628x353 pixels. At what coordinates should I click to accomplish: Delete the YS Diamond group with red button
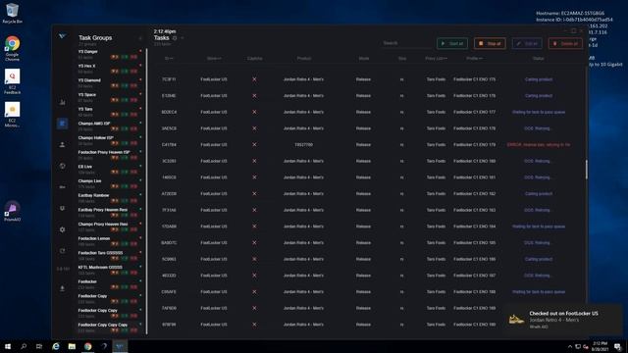[133, 86]
